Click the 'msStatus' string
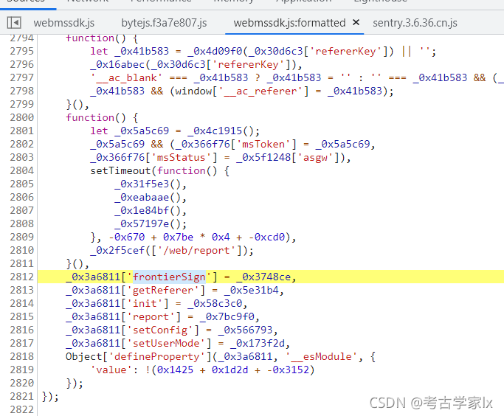 (181, 157)
